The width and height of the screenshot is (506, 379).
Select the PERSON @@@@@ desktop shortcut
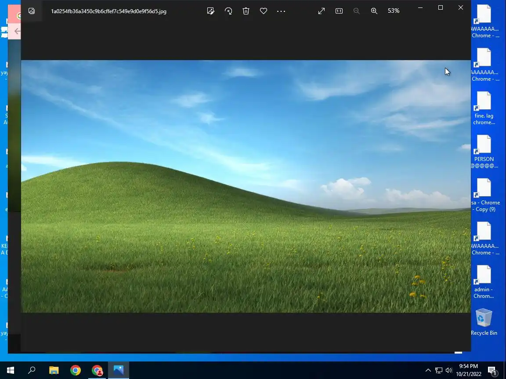[x=484, y=152]
